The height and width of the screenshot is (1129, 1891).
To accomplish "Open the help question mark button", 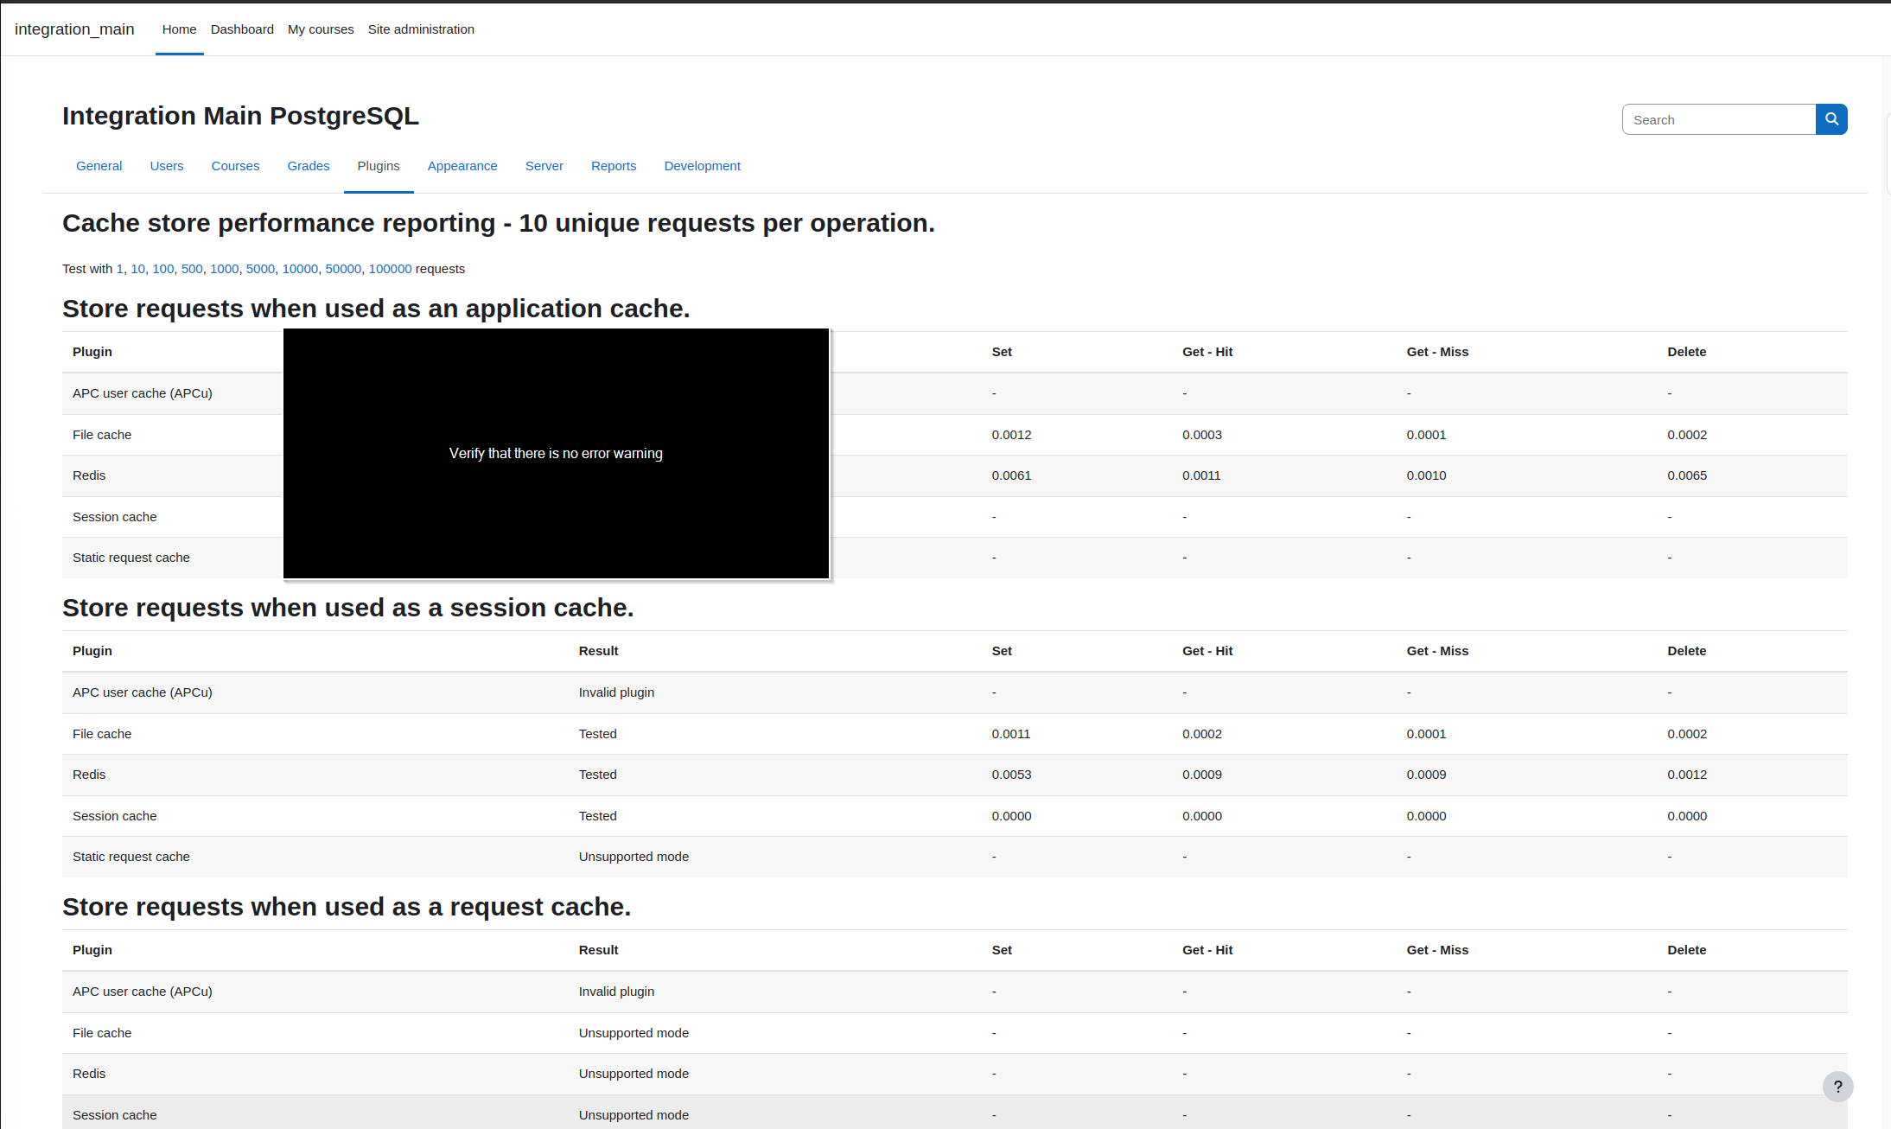I will click(1838, 1087).
